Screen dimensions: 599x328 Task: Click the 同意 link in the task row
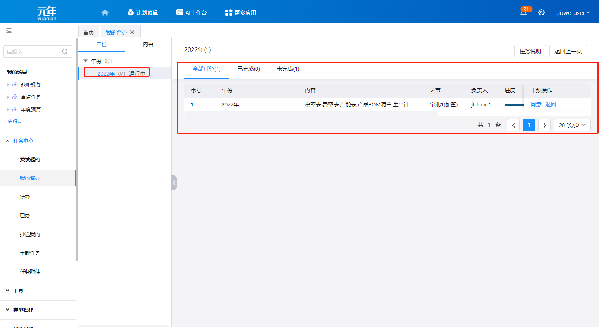click(x=536, y=105)
